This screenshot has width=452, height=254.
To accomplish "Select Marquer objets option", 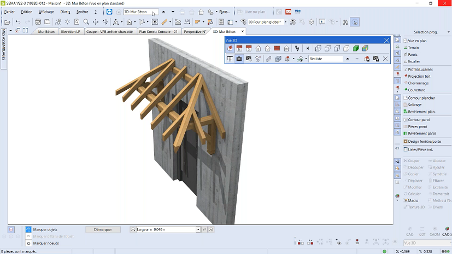I will pyautogui.click(x=45, y=229).
